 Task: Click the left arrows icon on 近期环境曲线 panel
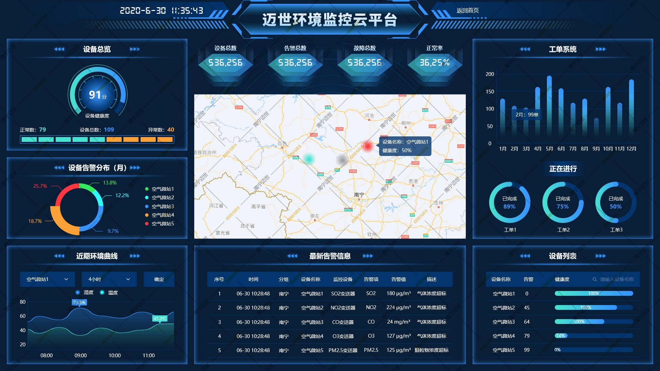(x=59, y=256)
